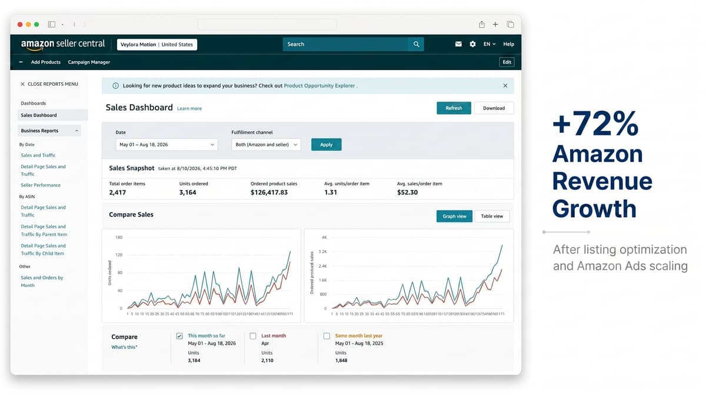Screen dimensions: 706x394
Task: Click the info icon in the banner
Action: 115,86
